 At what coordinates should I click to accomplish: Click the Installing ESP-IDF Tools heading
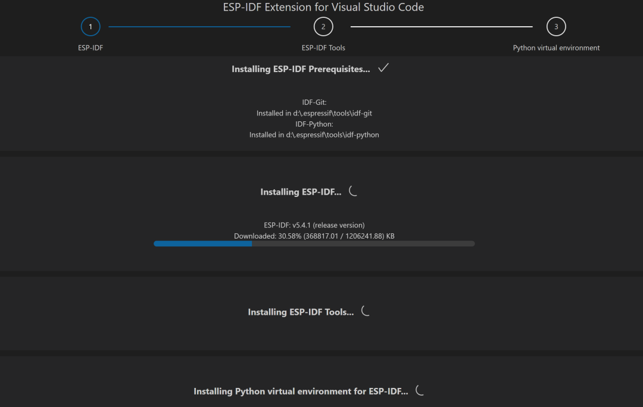click(301, 312)
